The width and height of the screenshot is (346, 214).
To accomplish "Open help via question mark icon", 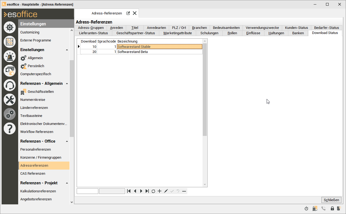I will 10,129.
